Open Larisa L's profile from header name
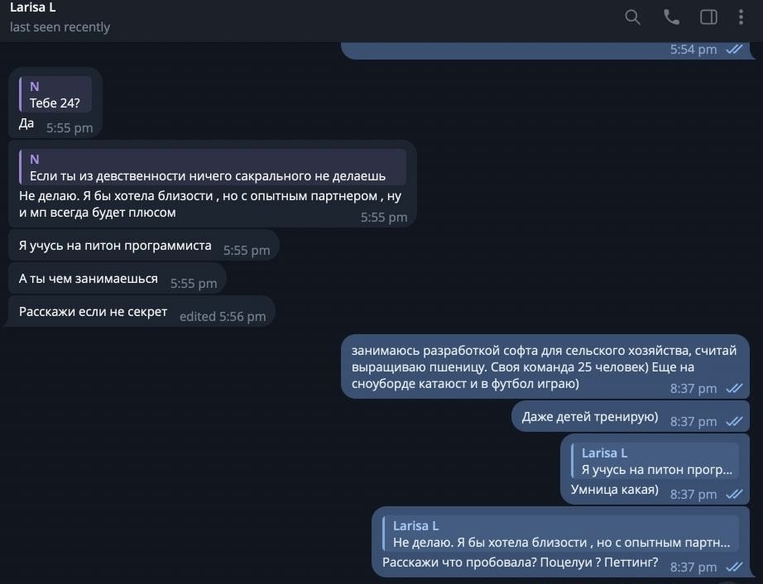The width and height of the screenshot is (763, 584). pyautogui.click(x=33, y=8)
